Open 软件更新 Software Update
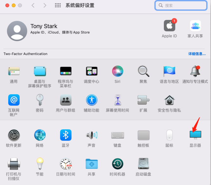The image size is (211, 185). point(14,135)
